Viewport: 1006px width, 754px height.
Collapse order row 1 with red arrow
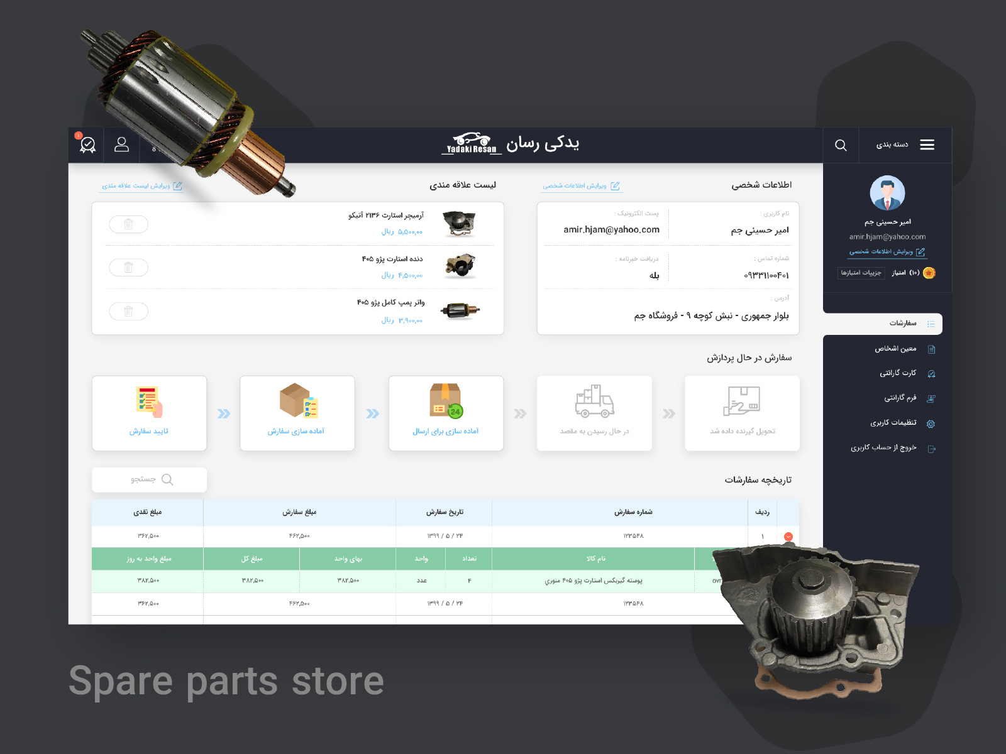[x=788, y=537]
